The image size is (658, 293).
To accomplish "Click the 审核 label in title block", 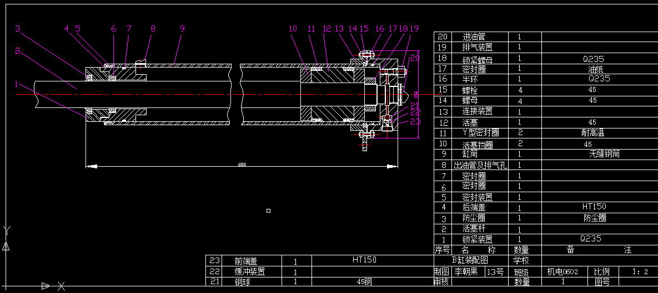I will (442, 282).
